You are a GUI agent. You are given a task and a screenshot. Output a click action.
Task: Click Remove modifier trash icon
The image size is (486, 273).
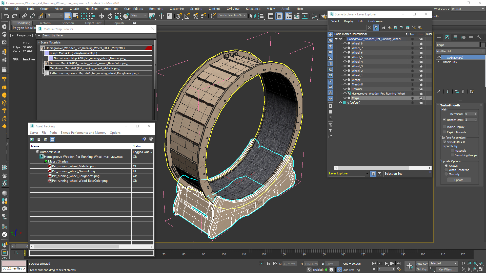(x=463, y=92)
